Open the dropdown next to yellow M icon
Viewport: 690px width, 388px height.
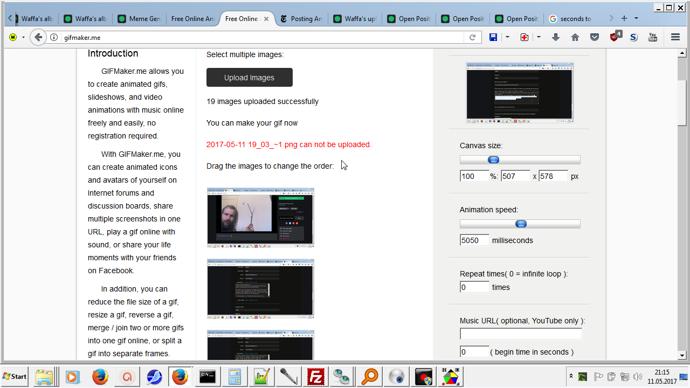pyautogui.click(x=23, y=37)
